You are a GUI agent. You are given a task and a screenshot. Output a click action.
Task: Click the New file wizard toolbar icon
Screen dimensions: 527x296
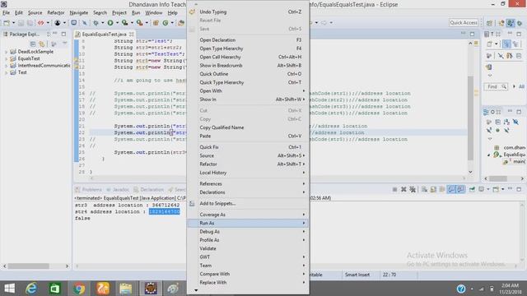(7, 23)
